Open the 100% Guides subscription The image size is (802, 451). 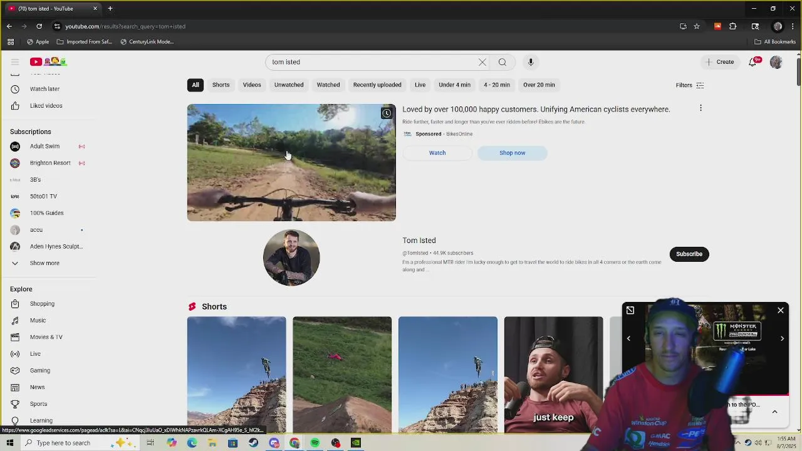[46, 213]
